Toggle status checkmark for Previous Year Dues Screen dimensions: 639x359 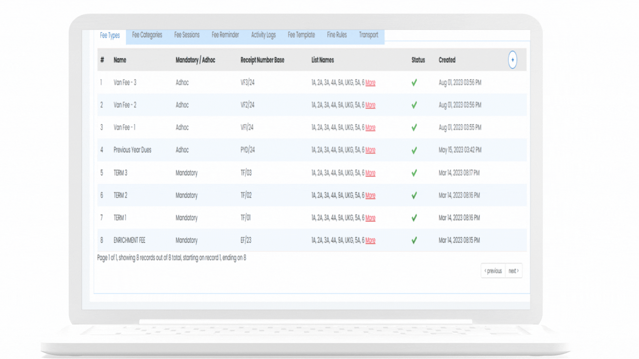(414, 150)
